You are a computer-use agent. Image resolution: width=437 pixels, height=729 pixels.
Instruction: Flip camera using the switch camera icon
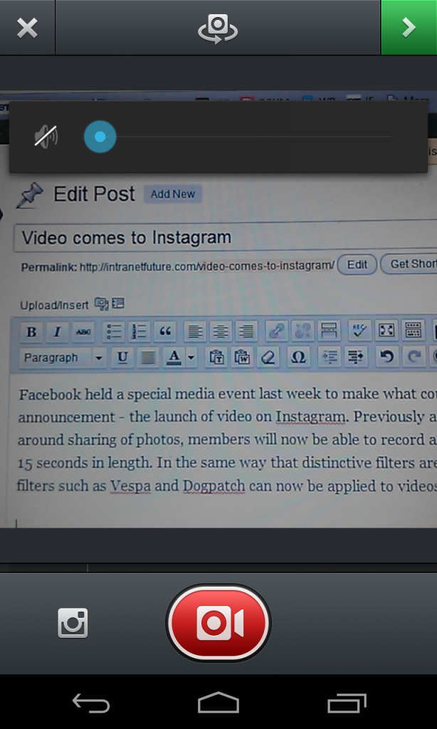coord(218,28)
